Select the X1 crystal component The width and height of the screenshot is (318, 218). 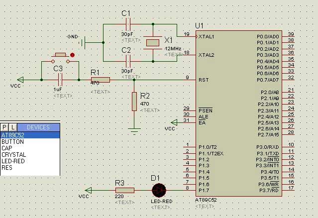coord(152,43)
